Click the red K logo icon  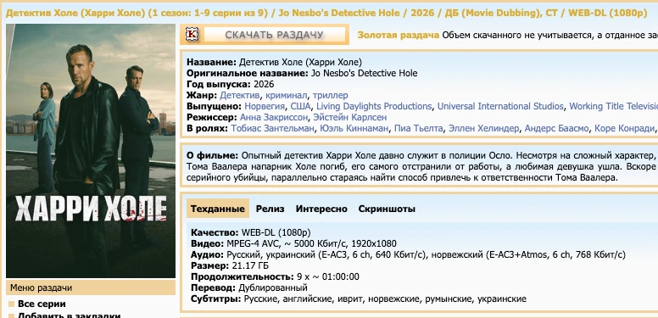point(192,35)
